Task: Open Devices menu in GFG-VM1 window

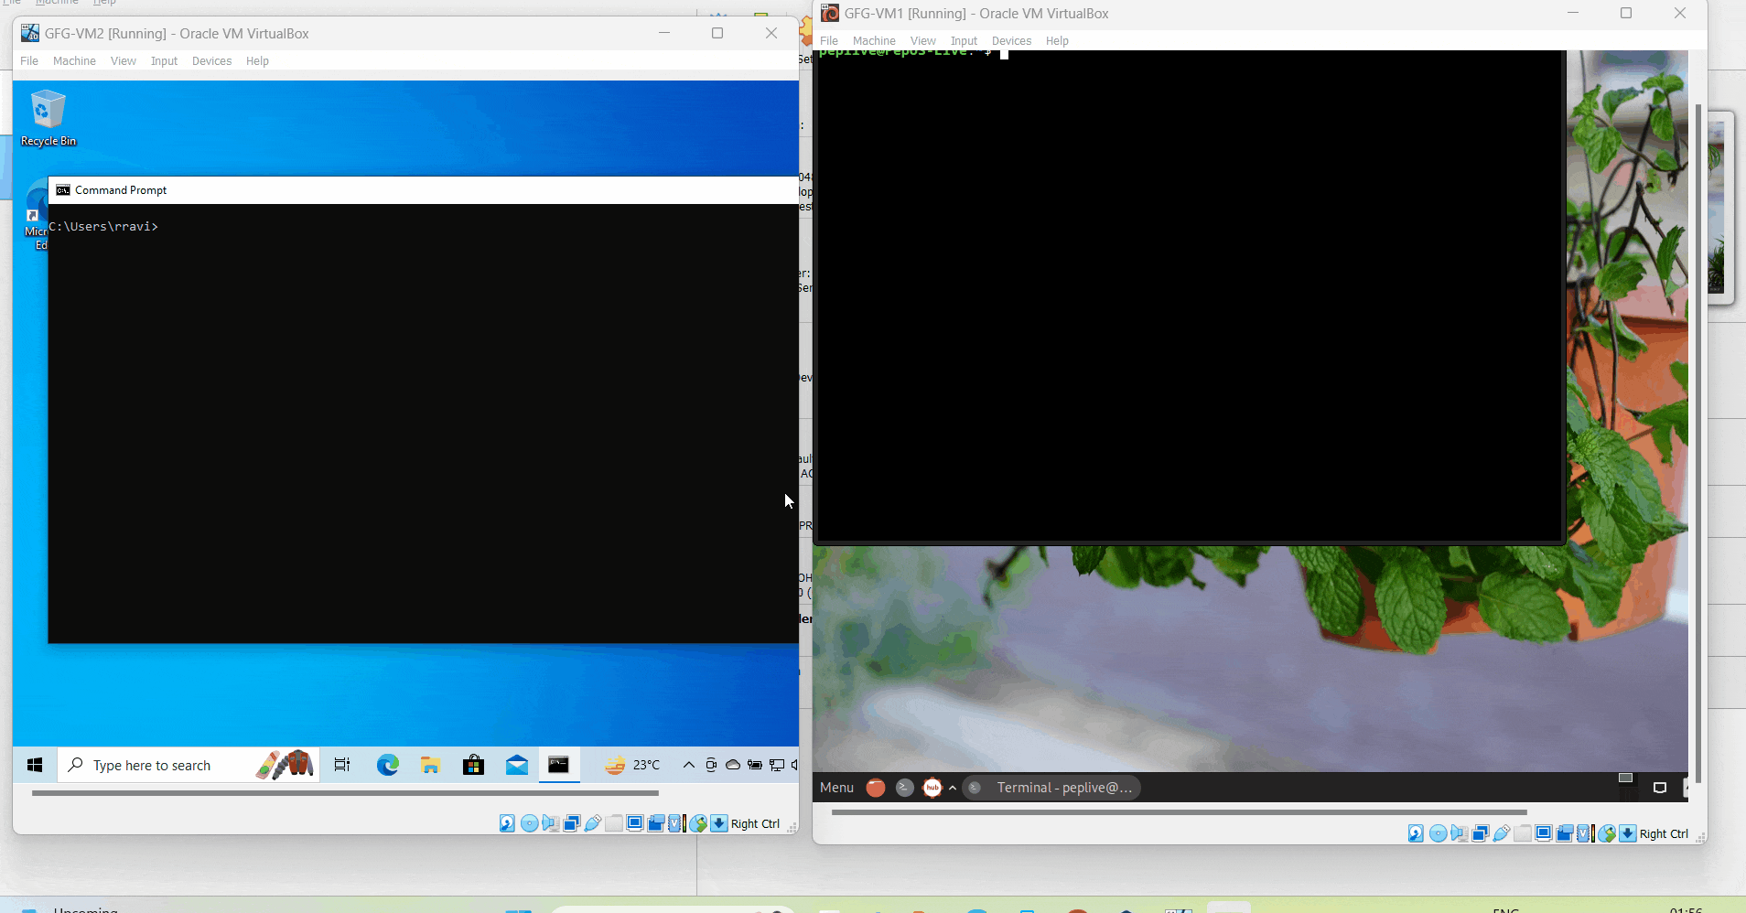Action: [1011, 41]
